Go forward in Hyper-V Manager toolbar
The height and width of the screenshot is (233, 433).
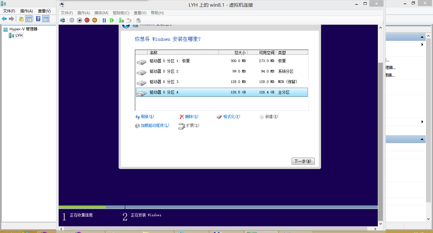11,19
